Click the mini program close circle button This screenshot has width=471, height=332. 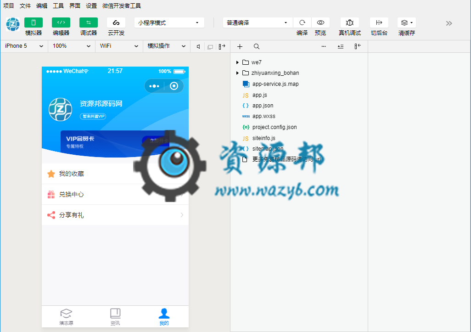[174, 86]
